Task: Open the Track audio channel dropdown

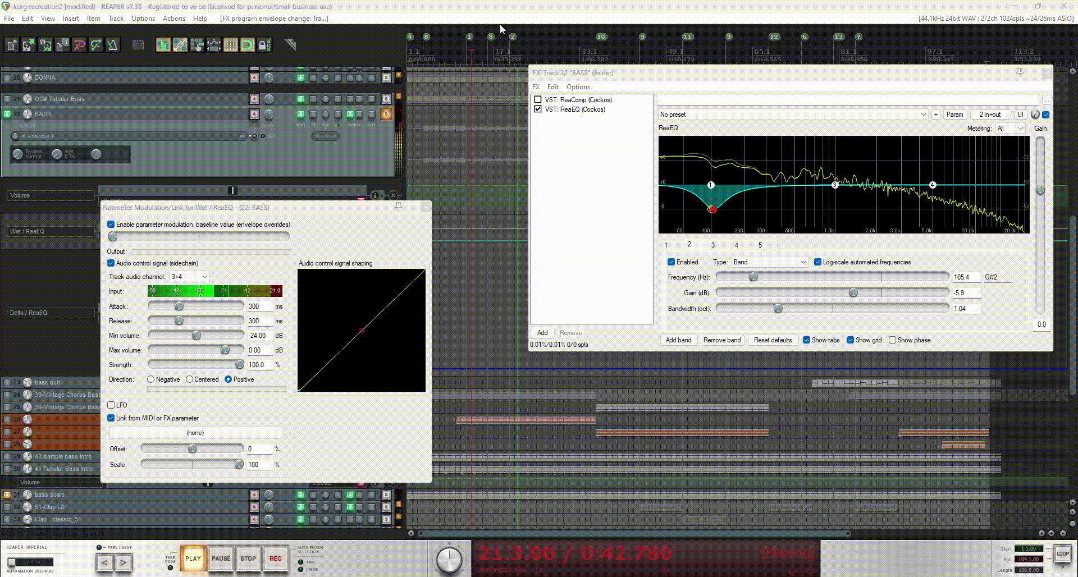Action: point(190,277)
